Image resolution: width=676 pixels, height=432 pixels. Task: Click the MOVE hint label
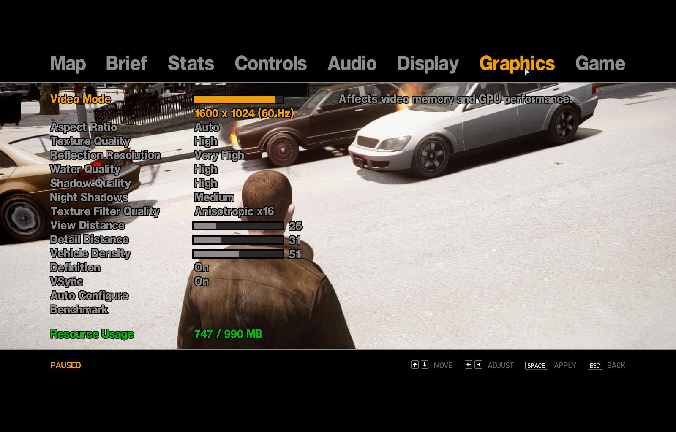coord(443,365)
